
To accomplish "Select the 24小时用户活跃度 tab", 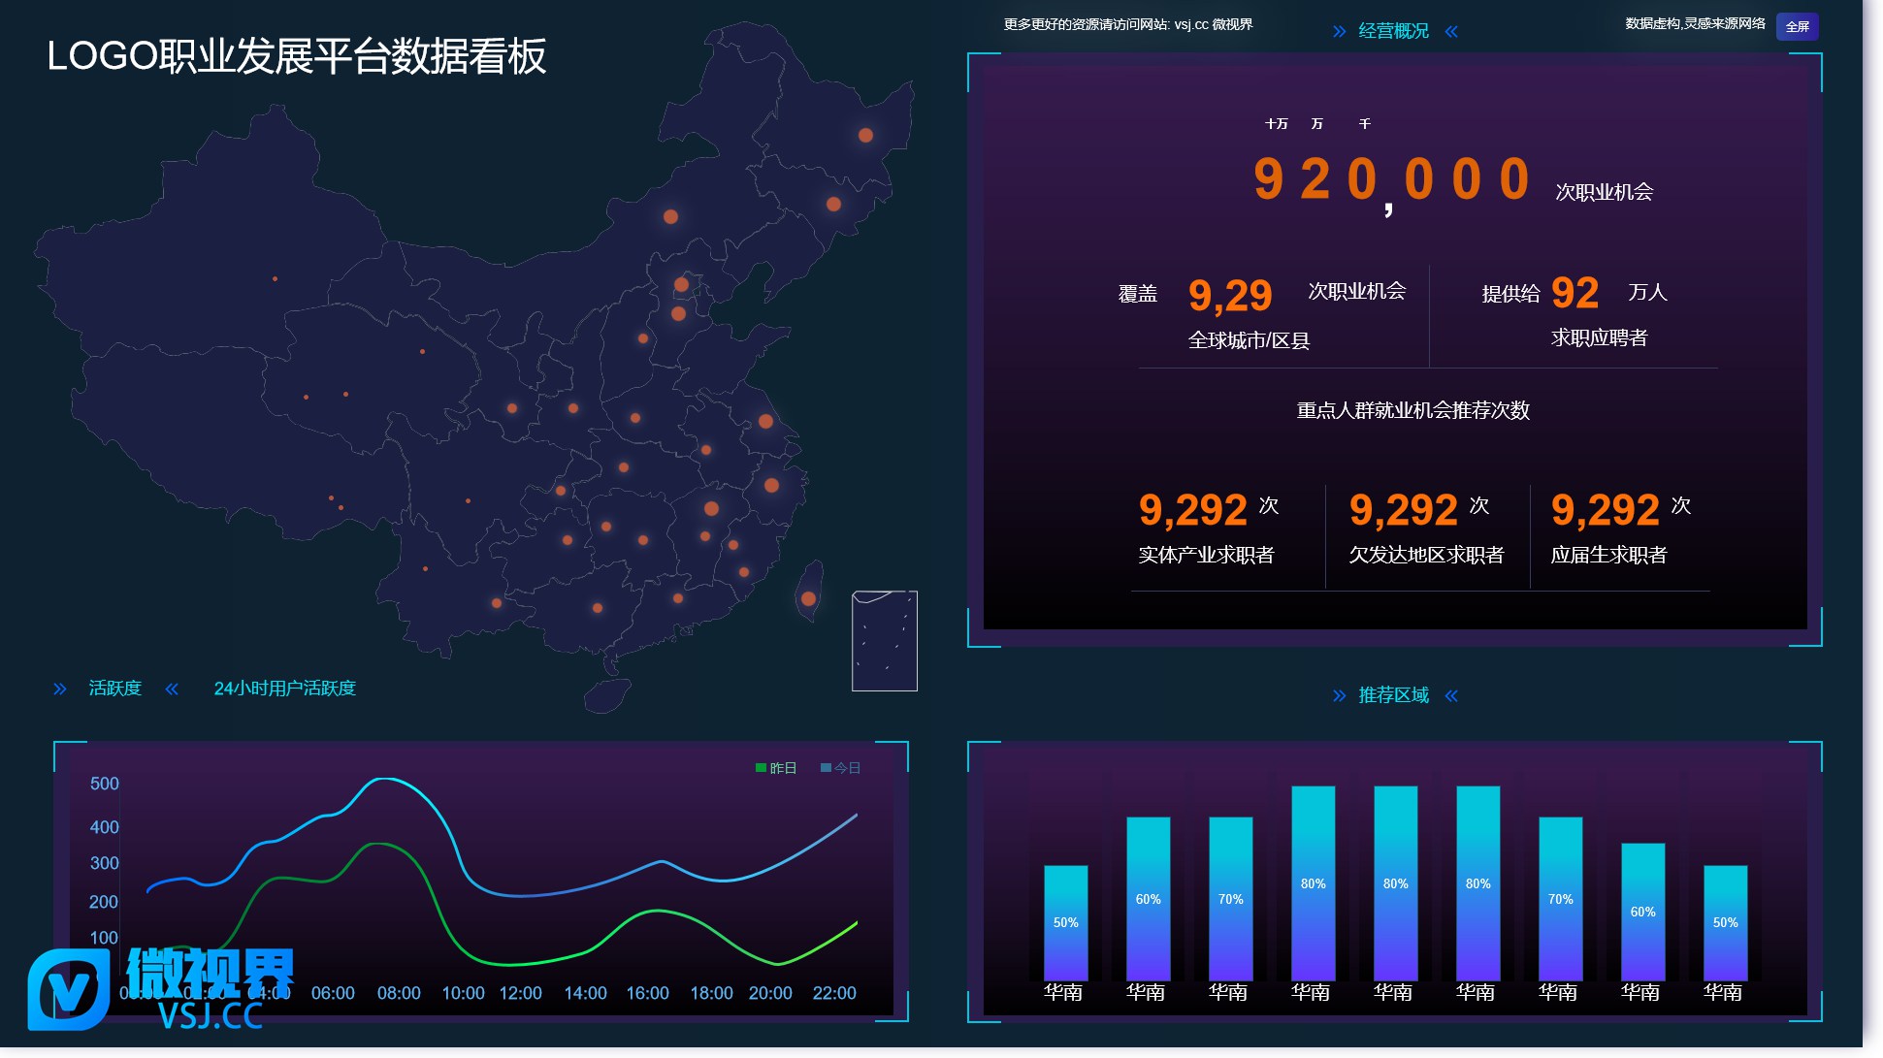I will tap(284, 689).
